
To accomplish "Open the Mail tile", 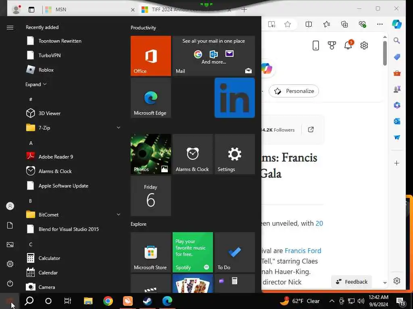I will (x=214, y=56).
